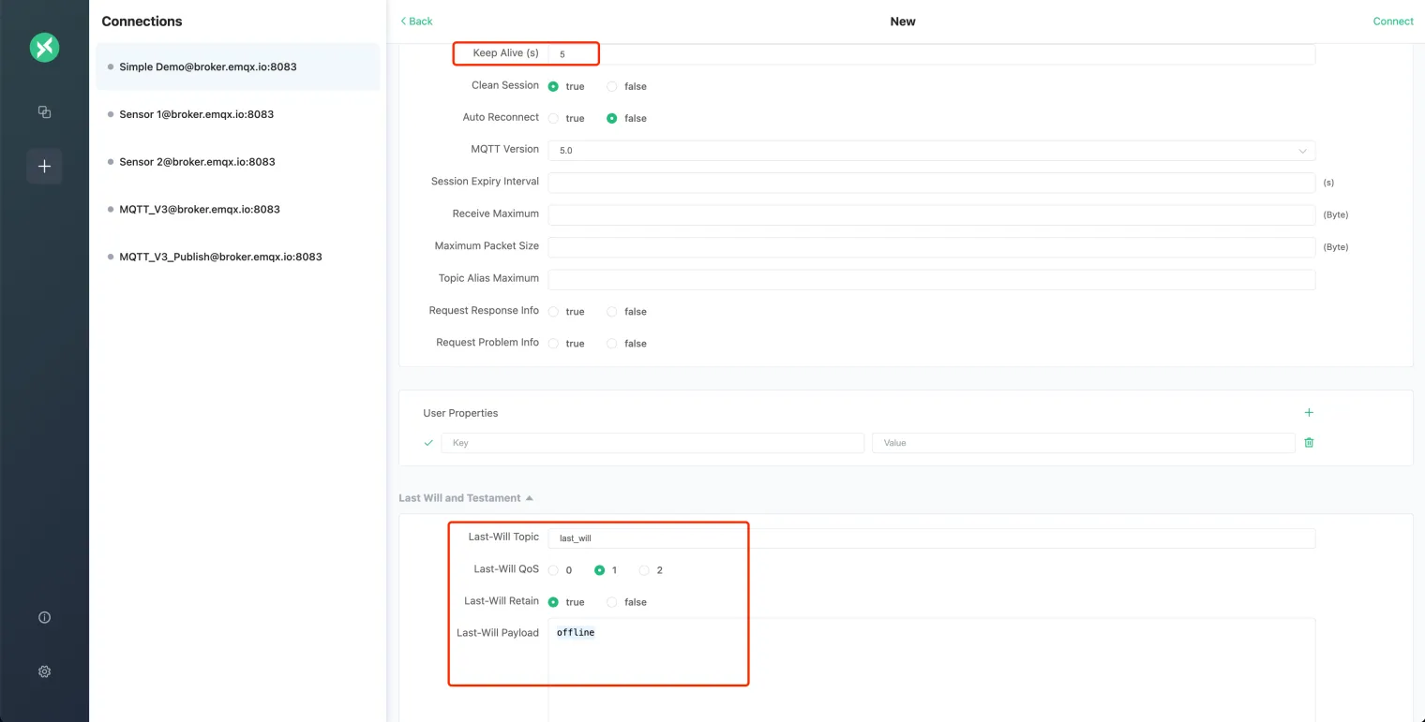The image size is (1425, 722).
Task: Open the Connections page icon in sidebar
Action: [x=44, y=111]
